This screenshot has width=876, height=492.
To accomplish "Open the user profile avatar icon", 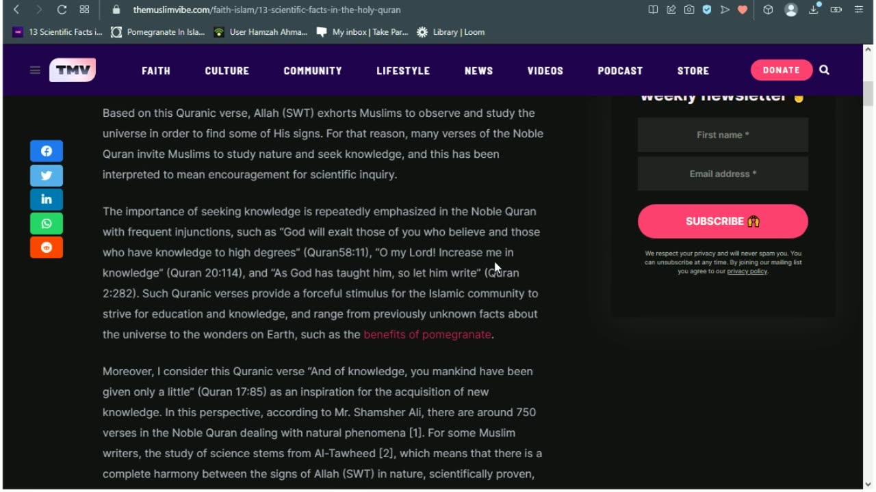I will click(791, 10).
